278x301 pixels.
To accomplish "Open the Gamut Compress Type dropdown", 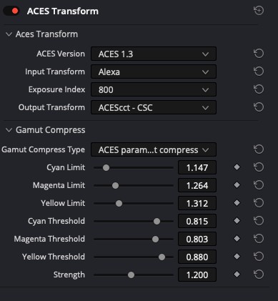I will coord(154,149).
